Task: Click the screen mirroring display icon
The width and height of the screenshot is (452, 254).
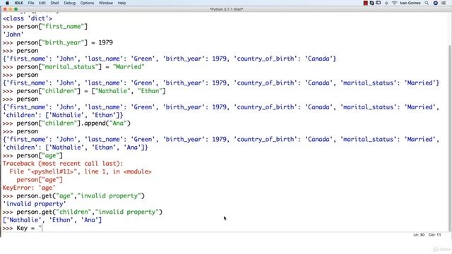Action: click(379, 3)
